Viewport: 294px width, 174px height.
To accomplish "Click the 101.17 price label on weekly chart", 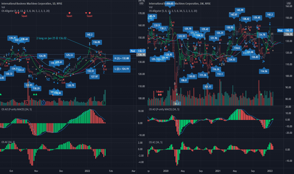I will pyautogui.click(x=208, y=87).
